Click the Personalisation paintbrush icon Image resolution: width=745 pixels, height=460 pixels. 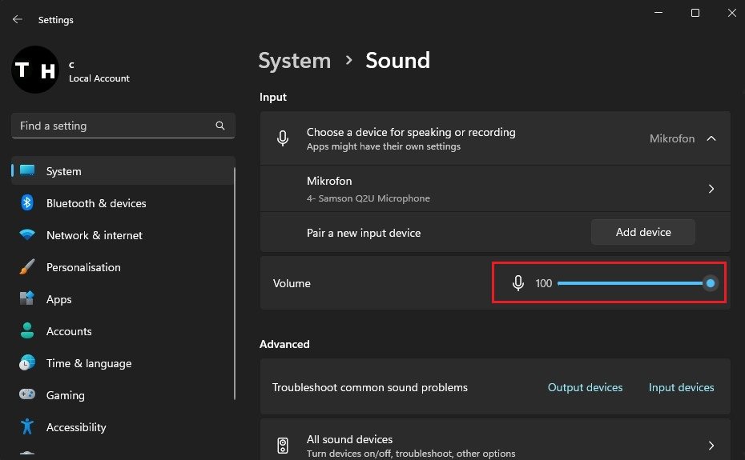click(27, 267)
